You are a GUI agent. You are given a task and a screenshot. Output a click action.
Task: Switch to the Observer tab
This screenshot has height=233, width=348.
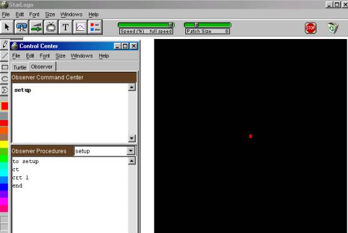pos(42,67)
